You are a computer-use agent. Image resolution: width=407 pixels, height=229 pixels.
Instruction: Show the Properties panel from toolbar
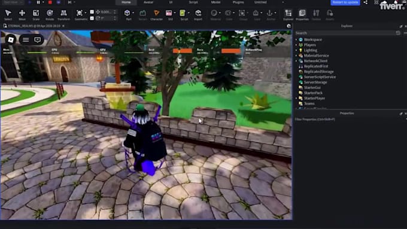point(302,14)
